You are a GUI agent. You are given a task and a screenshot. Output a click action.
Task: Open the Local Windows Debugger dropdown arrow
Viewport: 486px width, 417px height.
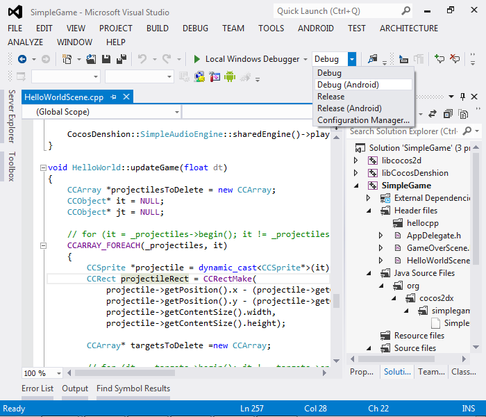[x=305, y=59]
